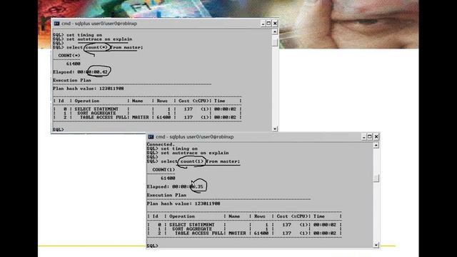Minimize the upper sqlplus window

[x=263, y=24]
